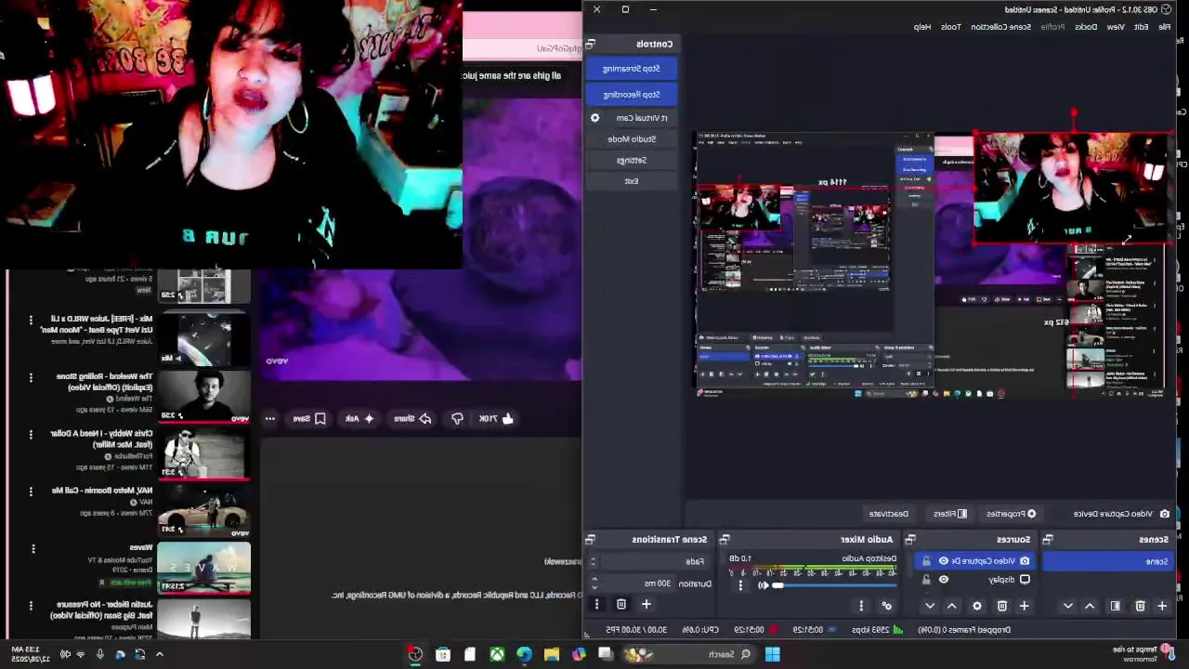Stop Recording in Controls dock

[x=632, y=94]
